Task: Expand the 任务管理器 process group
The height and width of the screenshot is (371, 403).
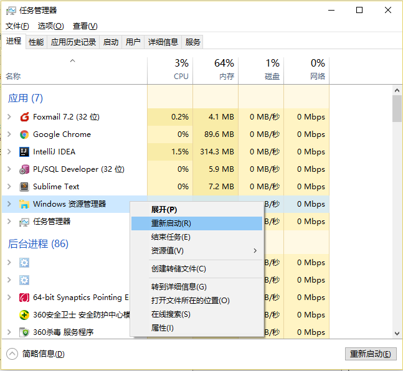Action: (9, 222)
